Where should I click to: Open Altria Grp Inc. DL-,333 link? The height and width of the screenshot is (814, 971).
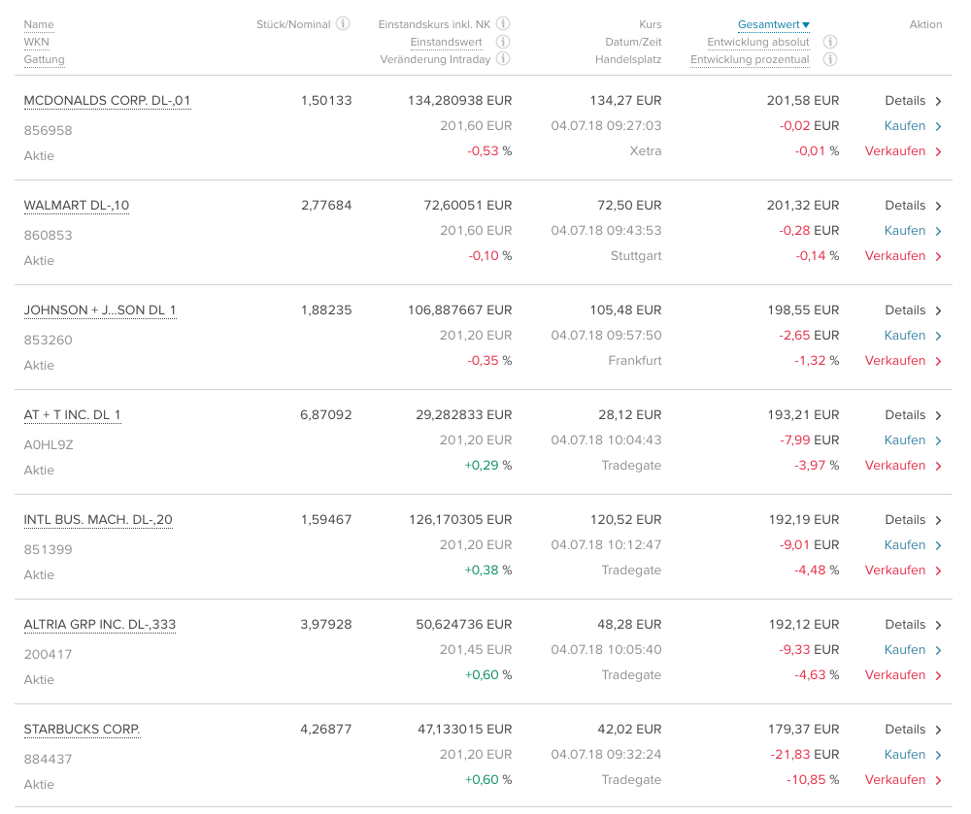pyautogui.click(x=100, y=625)
